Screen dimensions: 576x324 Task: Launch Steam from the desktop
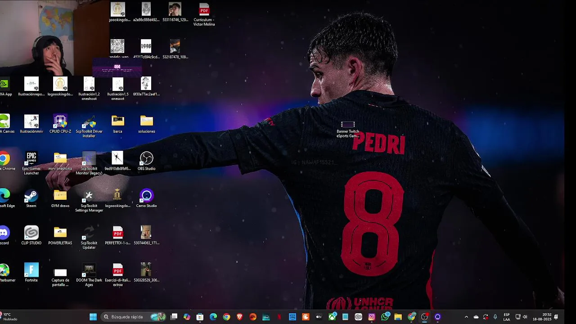31,199
